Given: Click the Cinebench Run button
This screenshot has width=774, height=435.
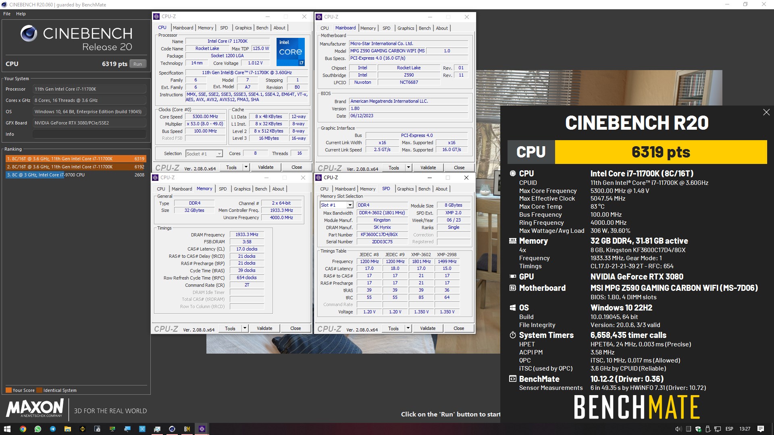Looking at the screenshot, I should [x=137, y=64].
